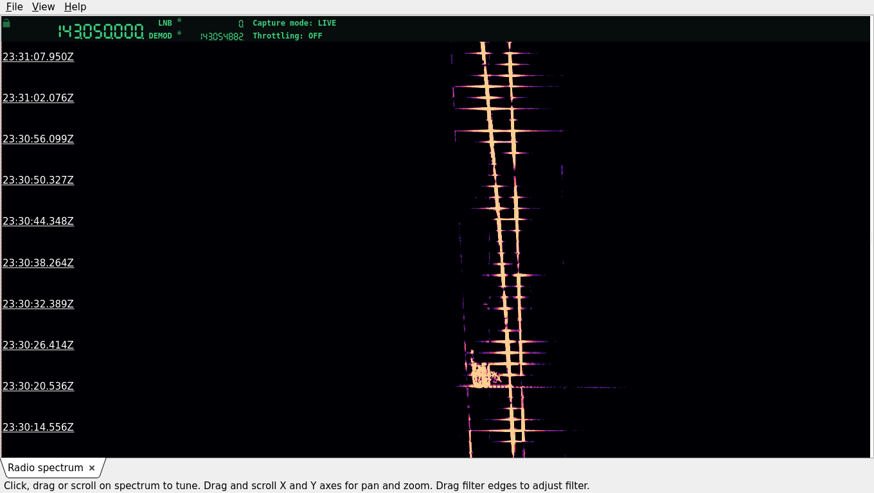Open the File menu
Viewport: 874px width, 493px height.
[x=14, y=6]
